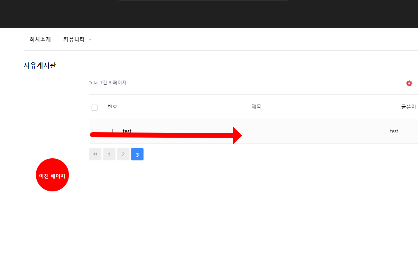Go to page 2 in pagination
418x272 pixels.
[123, 154]
